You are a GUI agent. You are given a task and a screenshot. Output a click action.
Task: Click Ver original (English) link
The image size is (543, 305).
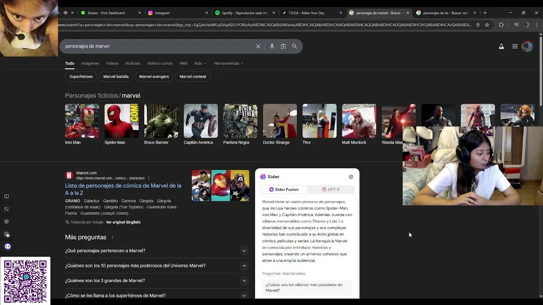[123, 222]
